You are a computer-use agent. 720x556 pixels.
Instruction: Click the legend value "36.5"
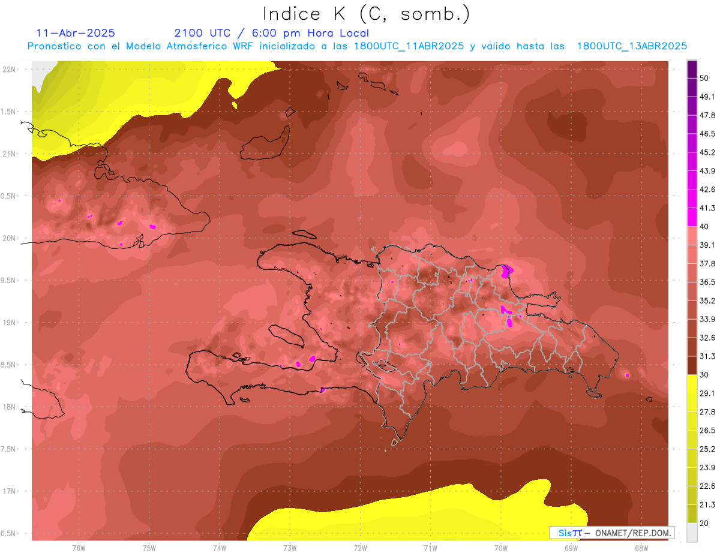click(707, 282)
